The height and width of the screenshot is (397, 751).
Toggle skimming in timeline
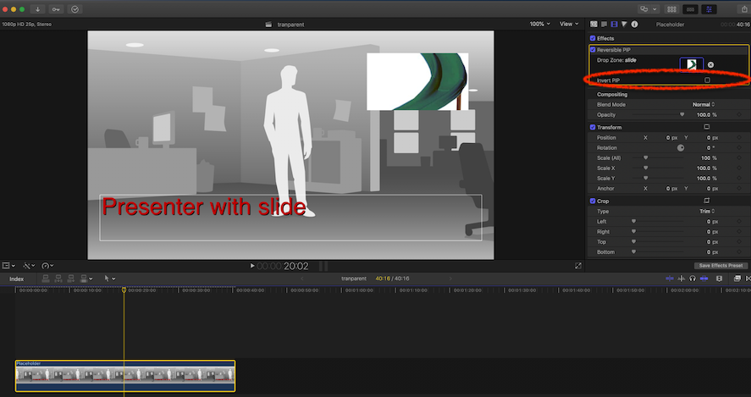[x=670, y=278]
